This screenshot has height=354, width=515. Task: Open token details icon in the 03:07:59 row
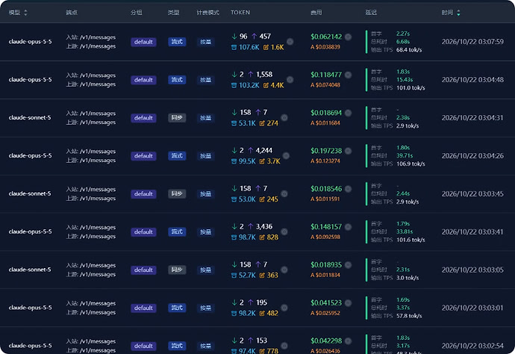tap(290, 41)
